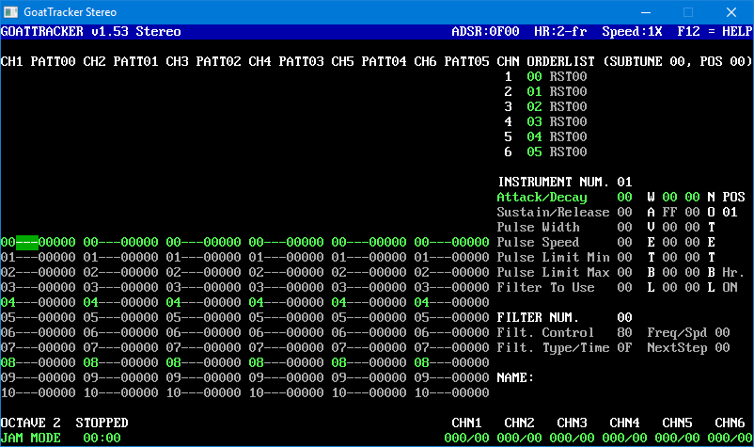Edit the Attack/Decay value
754x447 pixels.
pos(624,198)
